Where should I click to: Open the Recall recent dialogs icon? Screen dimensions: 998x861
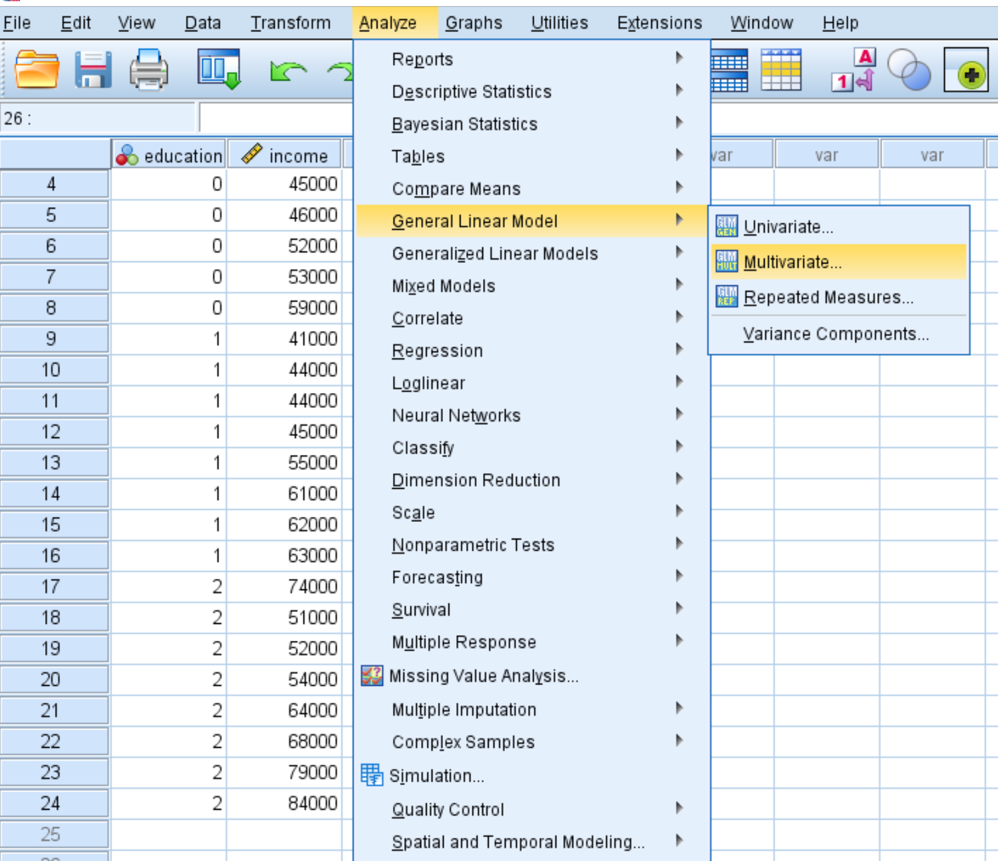pos(220,69)
